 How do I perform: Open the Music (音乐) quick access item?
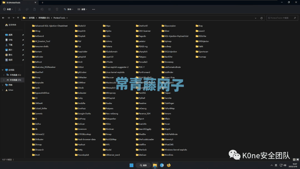tap(10, 55)
